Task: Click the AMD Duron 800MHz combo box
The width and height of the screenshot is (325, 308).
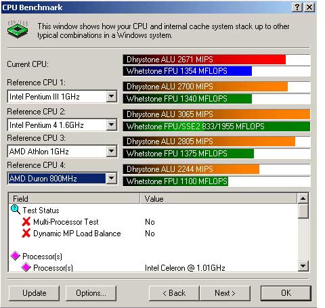Action: point(62,179)
